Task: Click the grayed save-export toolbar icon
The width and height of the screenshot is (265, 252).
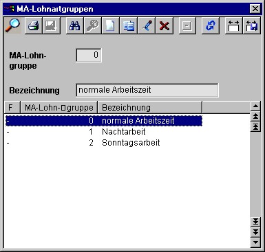Action: click(52, 25)
